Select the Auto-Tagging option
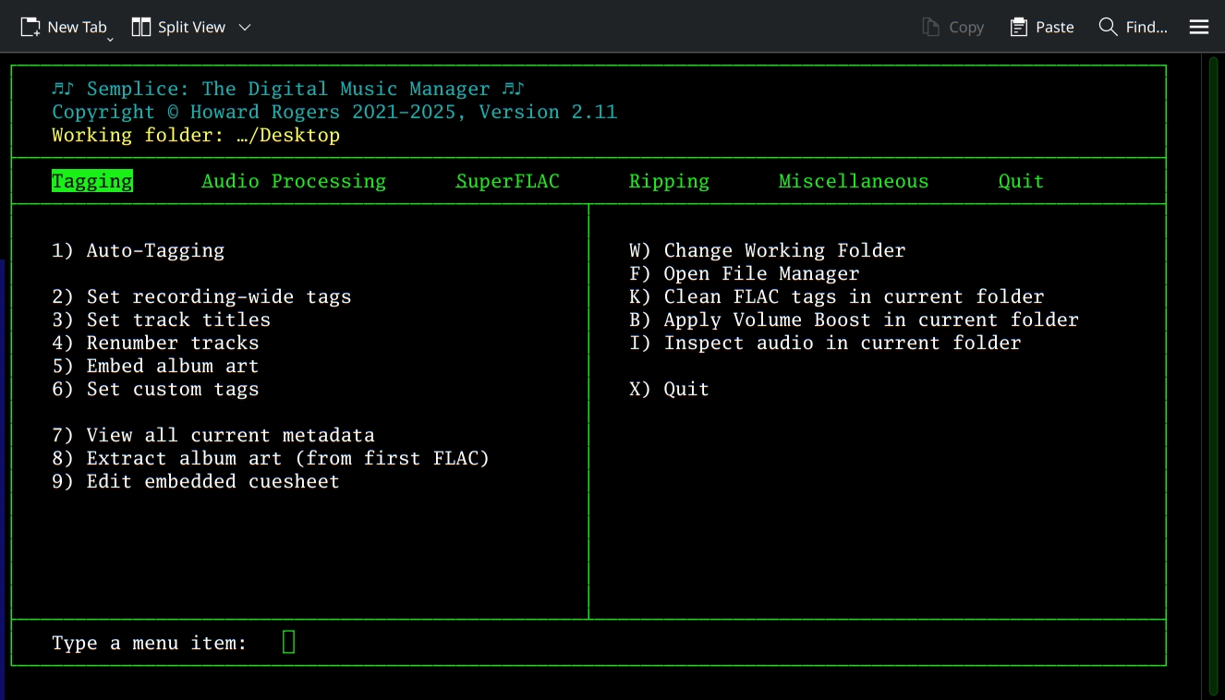 tap(138, 249)
